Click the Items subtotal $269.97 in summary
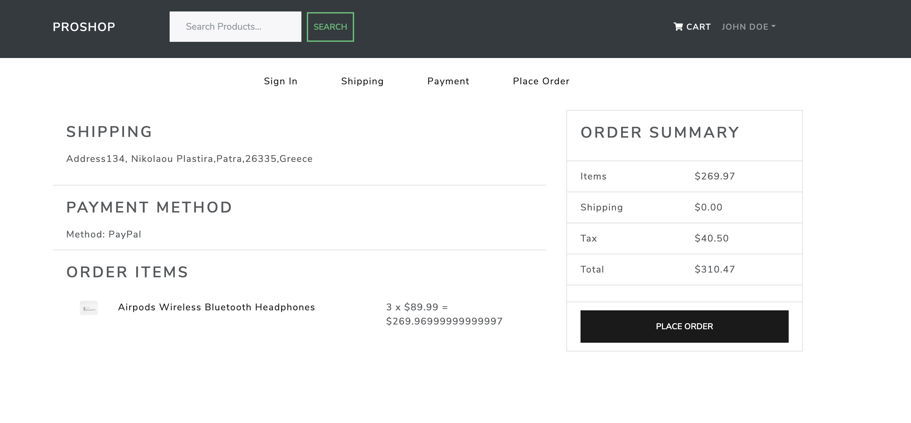 click(x=714, y=176)
